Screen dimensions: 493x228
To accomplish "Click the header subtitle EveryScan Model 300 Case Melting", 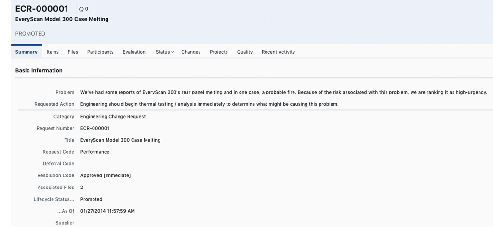I will 62,19.
